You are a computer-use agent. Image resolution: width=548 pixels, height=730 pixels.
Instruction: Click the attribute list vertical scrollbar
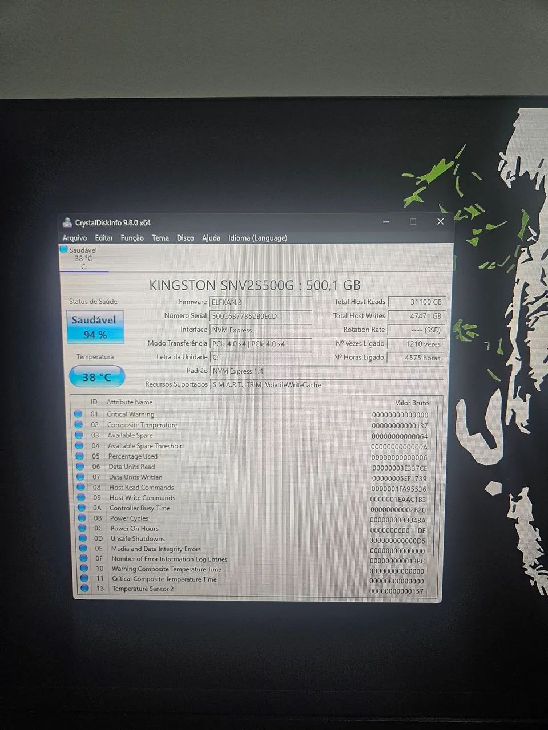(435, 482)
